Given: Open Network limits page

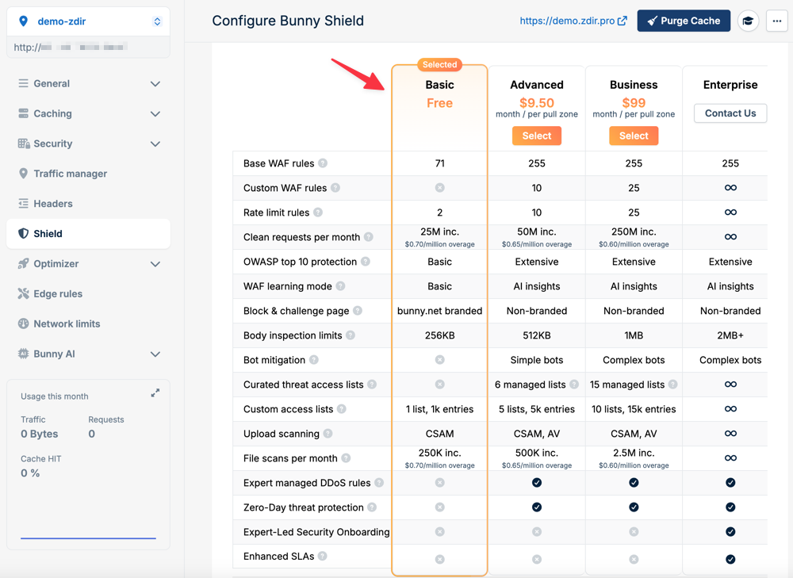Looking at the screenshot, I should pos(67,324).
